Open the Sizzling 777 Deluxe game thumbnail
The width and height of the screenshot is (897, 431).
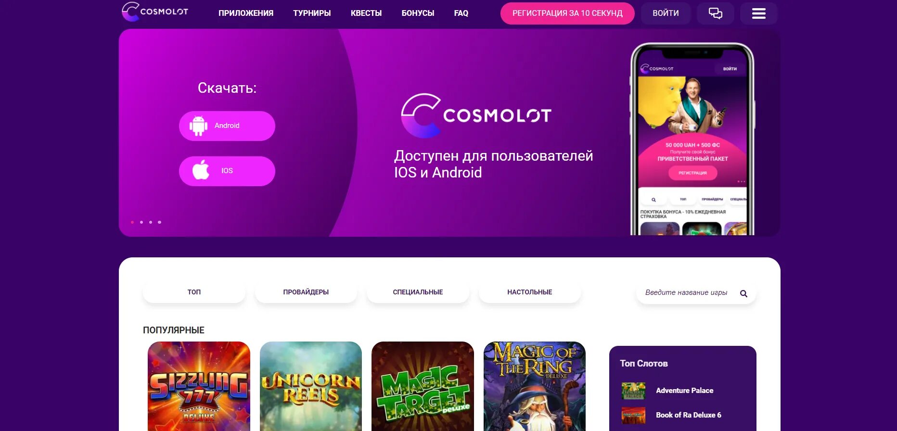point(199,386)
